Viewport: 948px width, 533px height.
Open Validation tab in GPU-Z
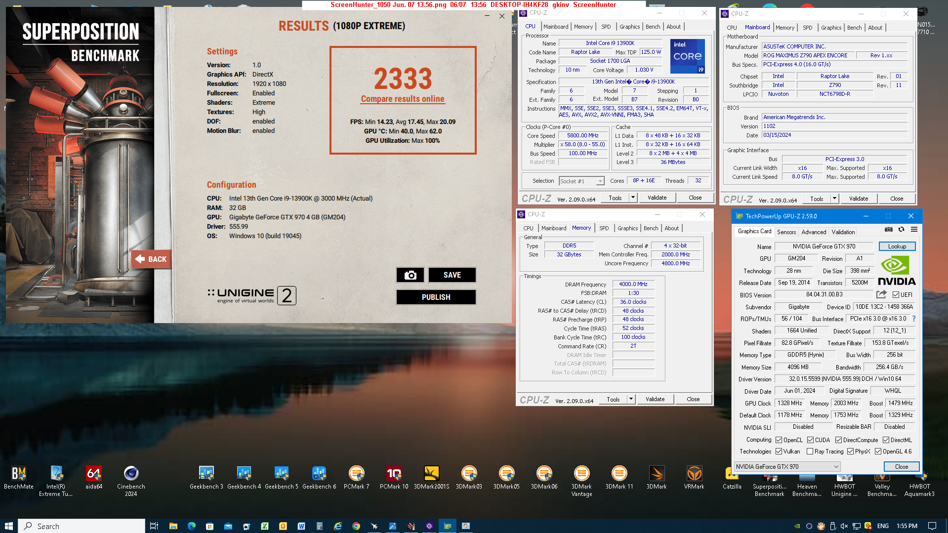click(843, 232)
